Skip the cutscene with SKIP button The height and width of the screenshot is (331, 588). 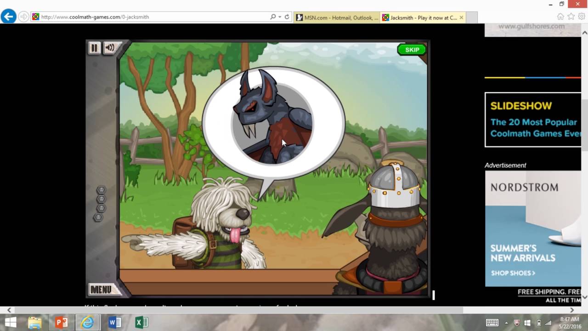[x=412, y=50]
